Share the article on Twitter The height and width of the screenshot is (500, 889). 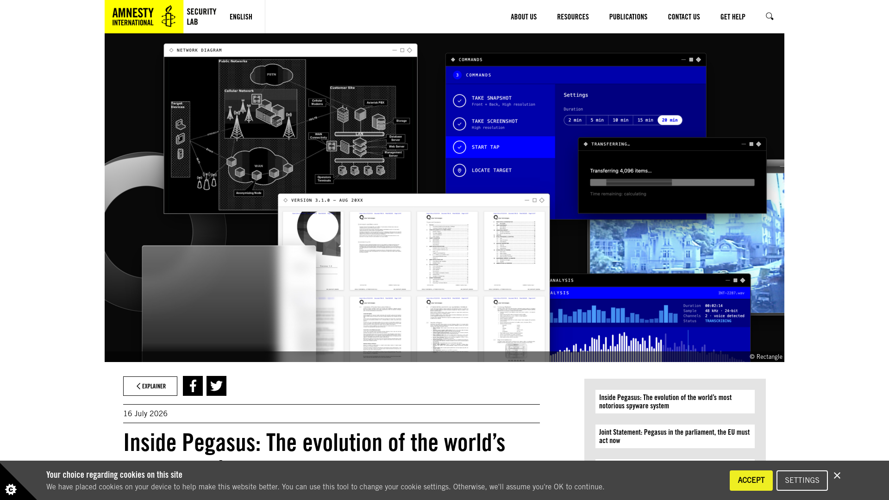pyautogui.click(x=216, y=386)
